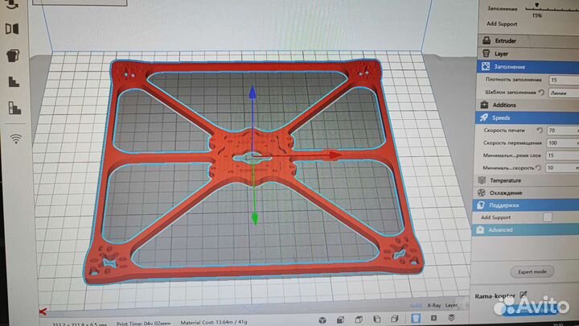Select the paint bucket tool icon
Image resolution: width=579 pixels, height=326 pixels.
tap(13, 56)
